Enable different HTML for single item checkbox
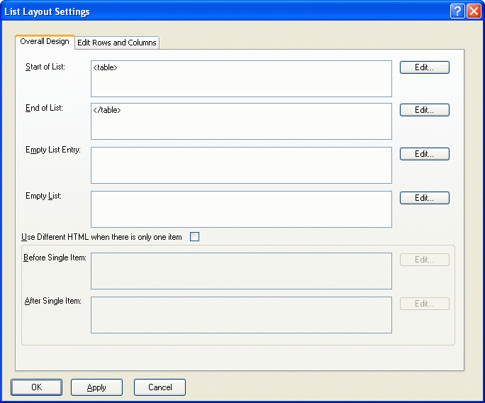Screen dimensions: 485x403 point(195,237)
